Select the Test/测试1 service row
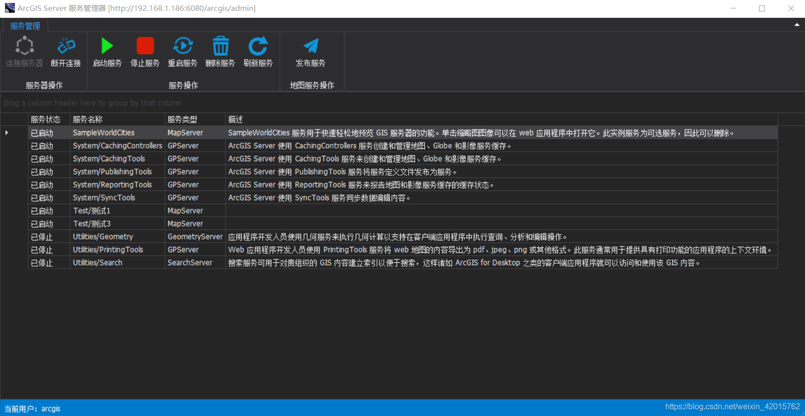This screenshot has width=805, height=416. 403,211
